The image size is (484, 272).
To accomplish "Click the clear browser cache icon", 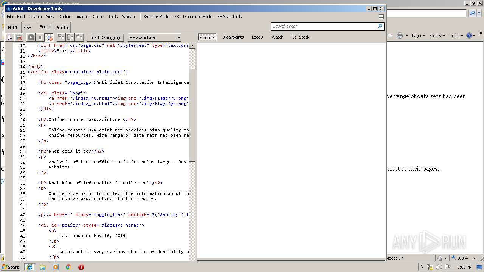I will pos(19,37).
